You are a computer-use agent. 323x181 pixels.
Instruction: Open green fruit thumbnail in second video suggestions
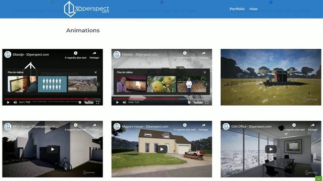click(x=161, y=84)
